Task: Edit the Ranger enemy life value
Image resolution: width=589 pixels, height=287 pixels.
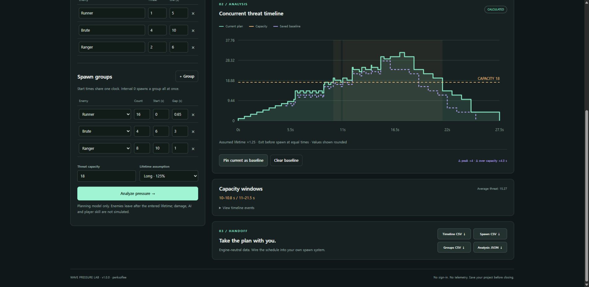Action: (179, 47)
